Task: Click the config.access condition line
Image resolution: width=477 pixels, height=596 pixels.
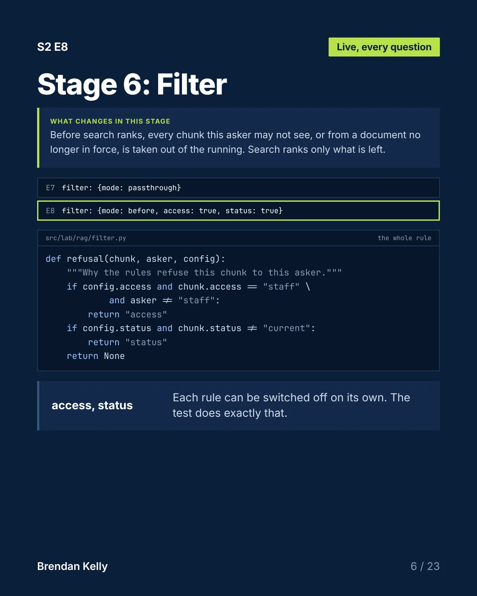Action: point(189,287)
